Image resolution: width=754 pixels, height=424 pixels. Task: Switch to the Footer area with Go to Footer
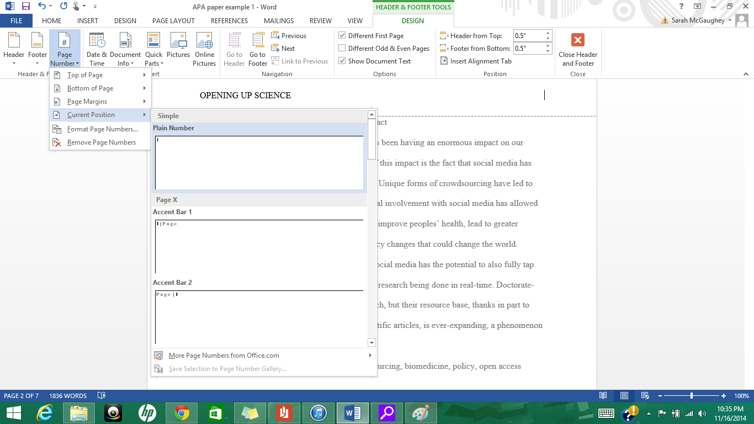click(x=257, y=48)
